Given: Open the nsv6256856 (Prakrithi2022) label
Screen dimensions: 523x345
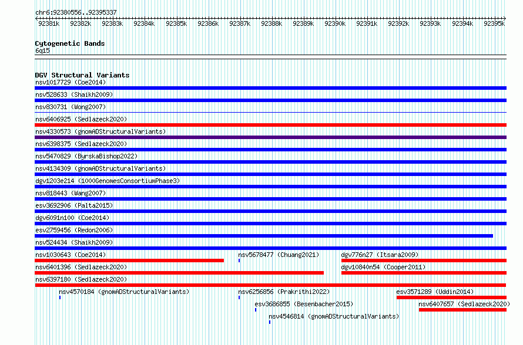Looking at the screenshot, I should (284, 292).
